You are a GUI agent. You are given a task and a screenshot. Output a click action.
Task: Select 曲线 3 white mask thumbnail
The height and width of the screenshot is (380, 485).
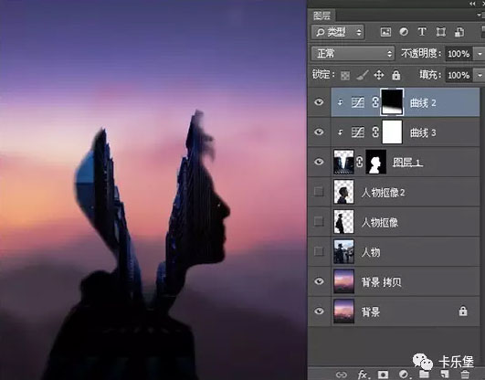point(392,132)
